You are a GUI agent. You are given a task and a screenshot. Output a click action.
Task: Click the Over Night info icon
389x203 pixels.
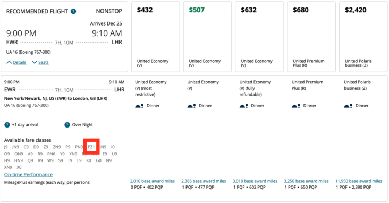tap(67, 125)
